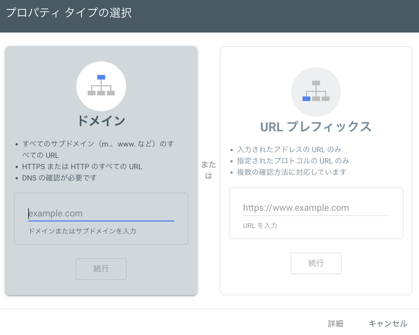Click text '入力されたアドレスの URL のみ'
This screenshot has height=335, width=419.
[289, 149]
